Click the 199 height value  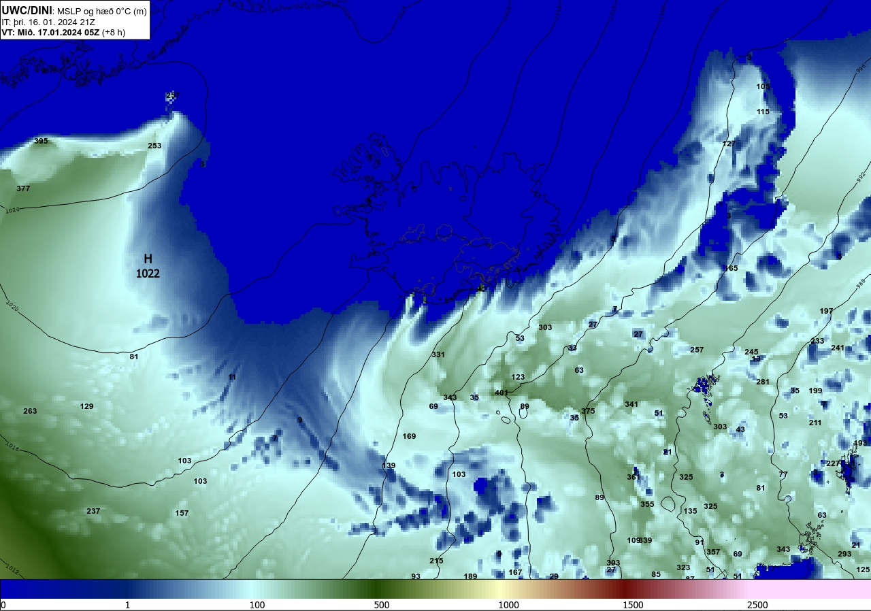(815, 391)
